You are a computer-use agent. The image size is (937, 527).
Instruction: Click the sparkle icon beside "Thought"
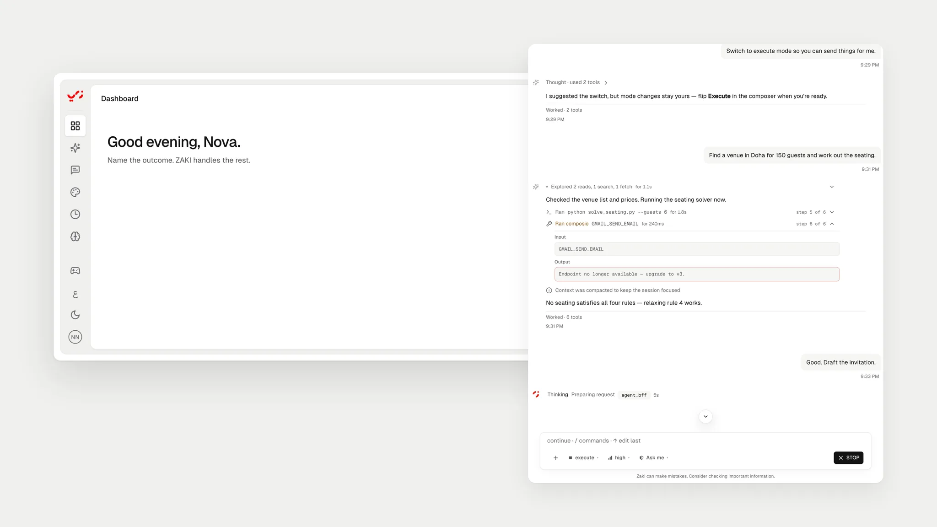click(x=536, y=82)
